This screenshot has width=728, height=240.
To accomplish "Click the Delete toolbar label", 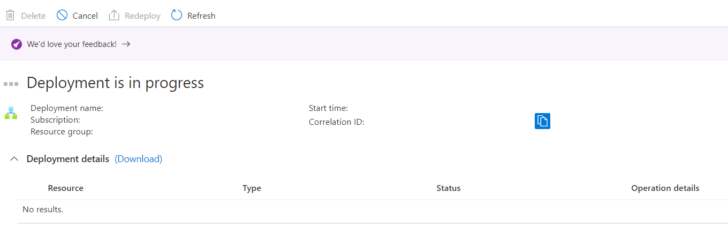I will 33,16.
